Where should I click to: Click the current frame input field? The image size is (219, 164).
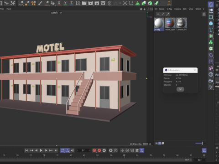coord(83,150)
